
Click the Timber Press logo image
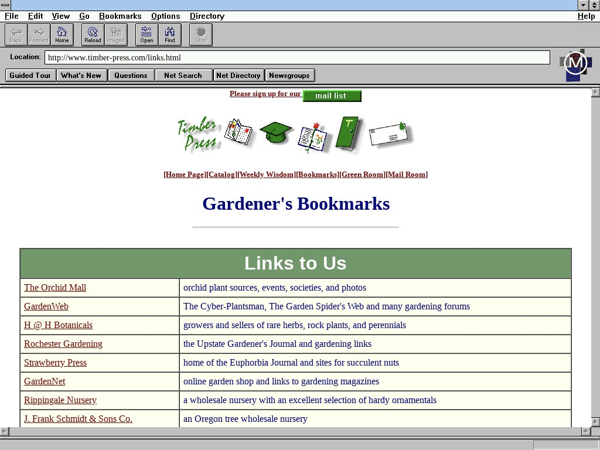point(197,134)
